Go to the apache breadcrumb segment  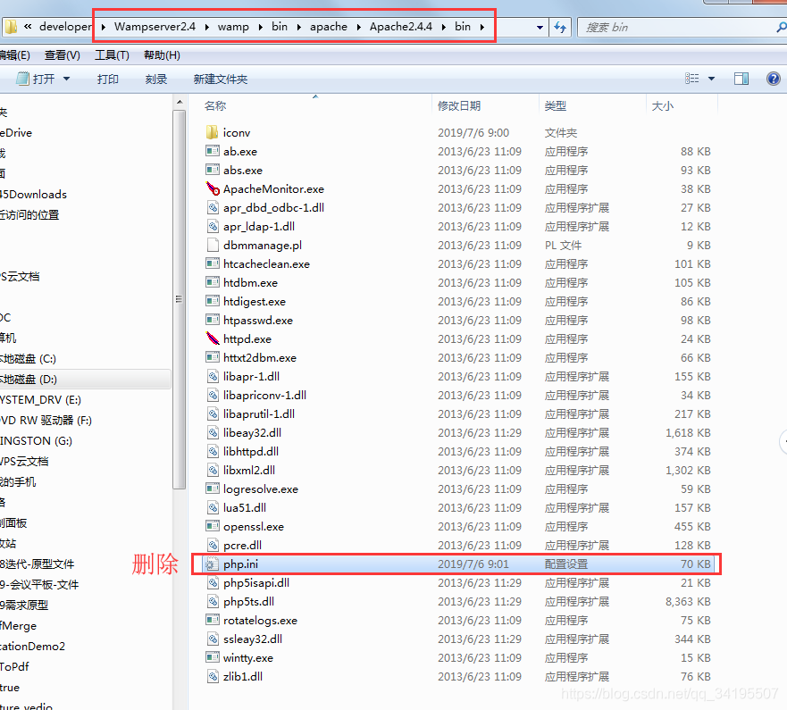click(x=328, y=27)
